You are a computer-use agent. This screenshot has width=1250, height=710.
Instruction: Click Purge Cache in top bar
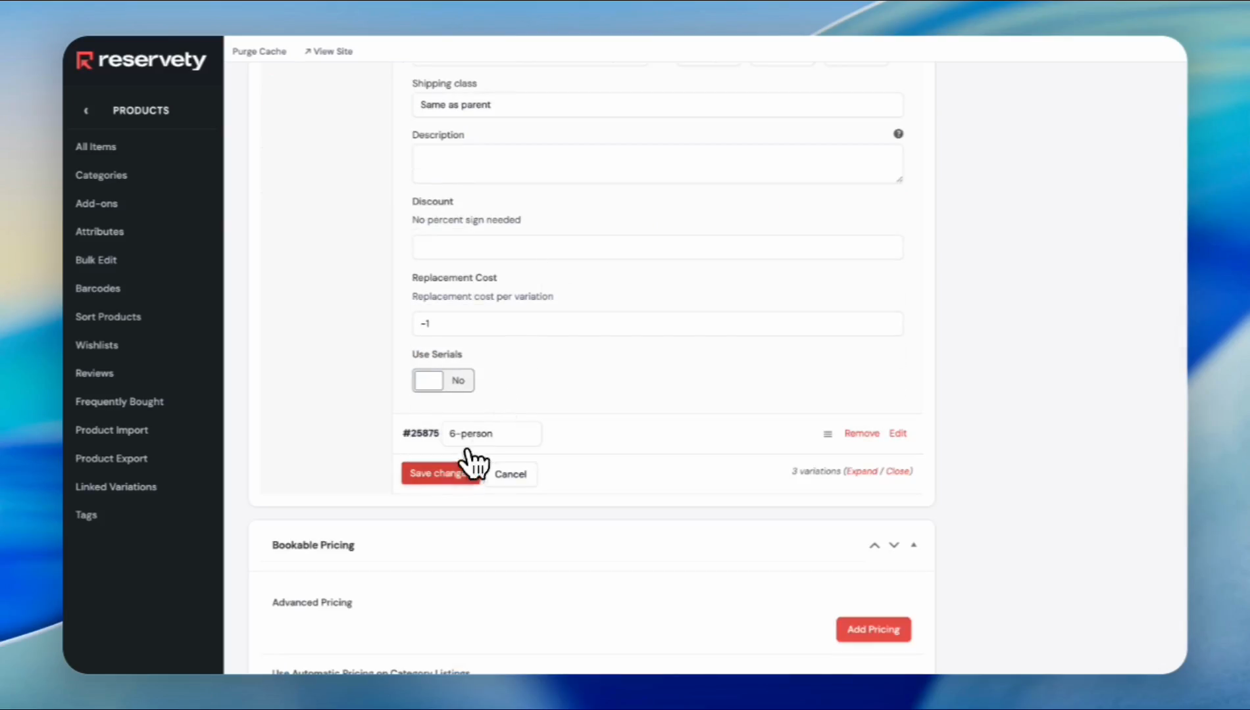point(259,51)
